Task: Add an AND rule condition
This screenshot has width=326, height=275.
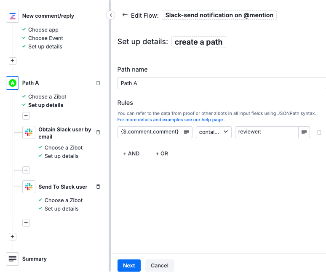Action: coord(131,153)
